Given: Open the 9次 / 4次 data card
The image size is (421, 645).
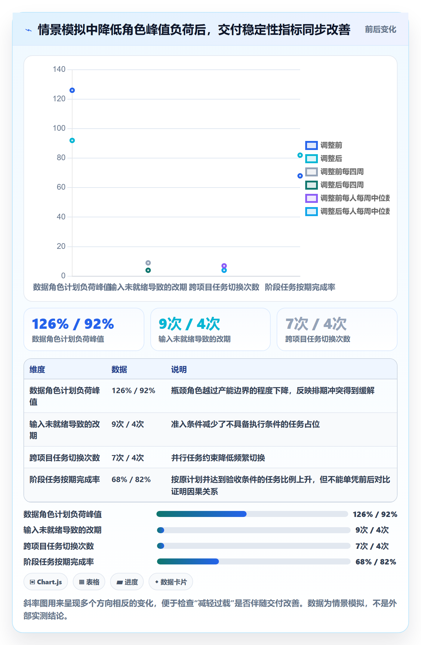Looking at the screenshot, I should [x=210, y=329].
